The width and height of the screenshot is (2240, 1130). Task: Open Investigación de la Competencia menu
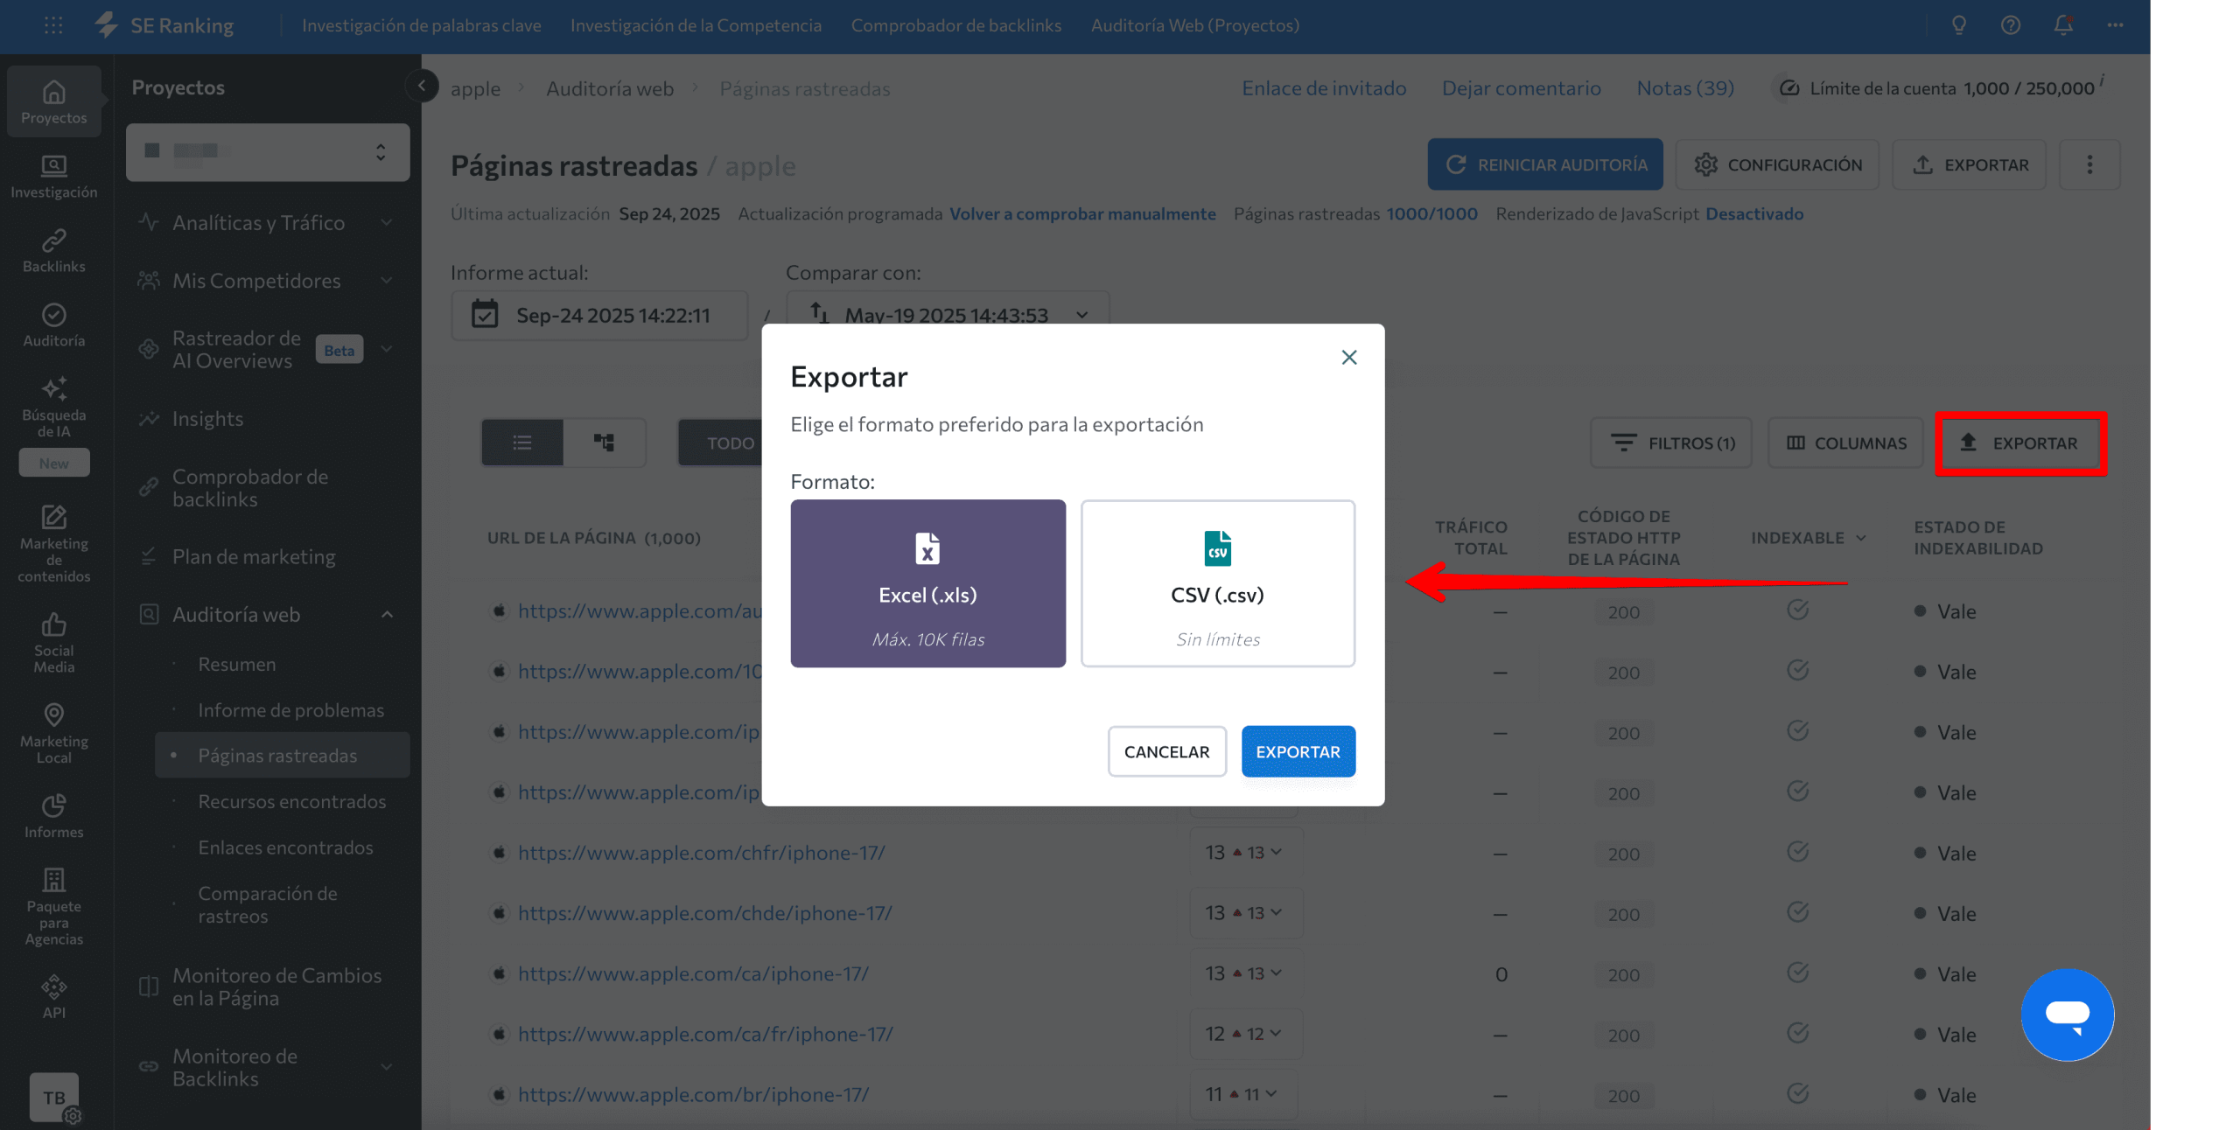pyautogui.click(x=696, y=25)
